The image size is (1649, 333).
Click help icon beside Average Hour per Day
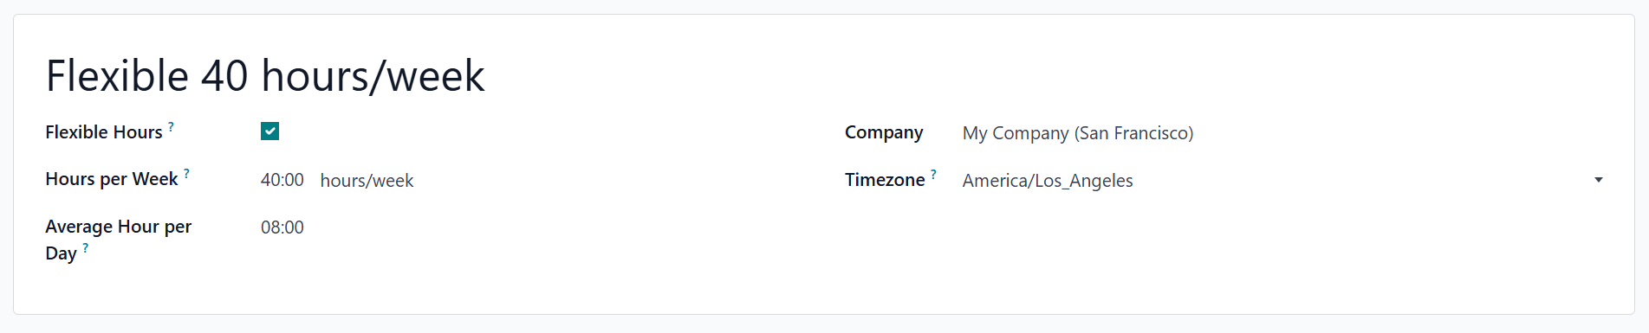pos(85,248)
